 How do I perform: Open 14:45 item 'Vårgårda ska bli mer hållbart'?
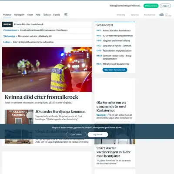point(116,41)
